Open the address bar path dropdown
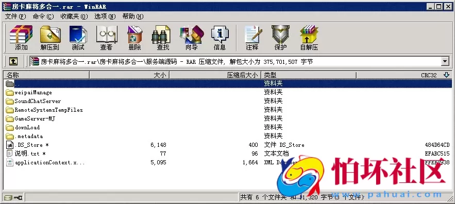 point(445,61)
